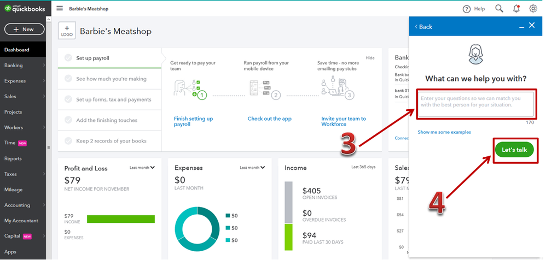Click the step 3 Workforce illustration
Image resolution: width=546 pixels, height=260 pixels.
[338, 88]
